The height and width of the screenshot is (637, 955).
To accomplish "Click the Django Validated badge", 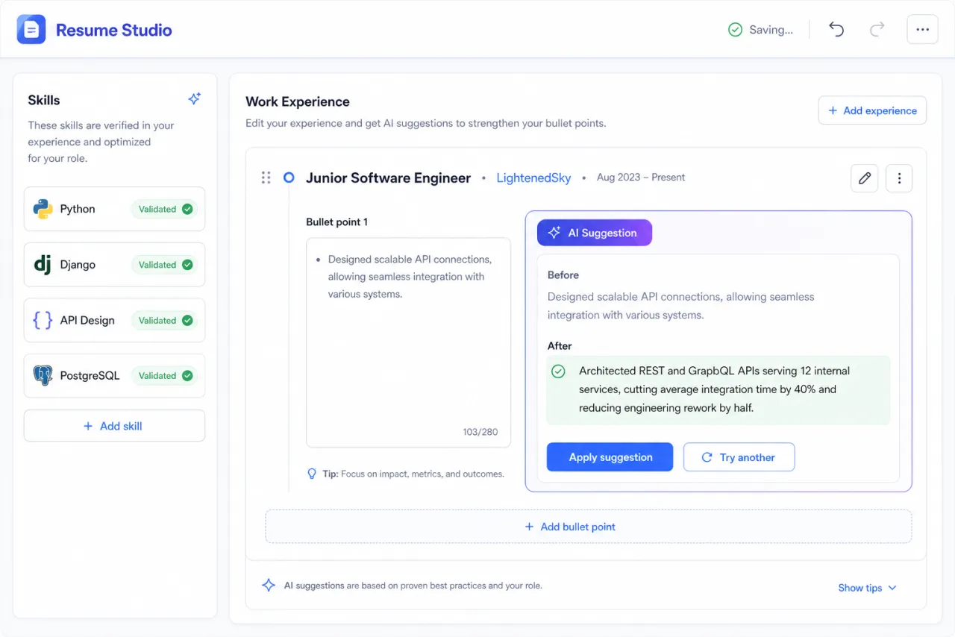I will click(x=165, y=265).
